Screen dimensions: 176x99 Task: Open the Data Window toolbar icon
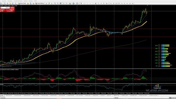pyautogui.click(x=7, y=3)
